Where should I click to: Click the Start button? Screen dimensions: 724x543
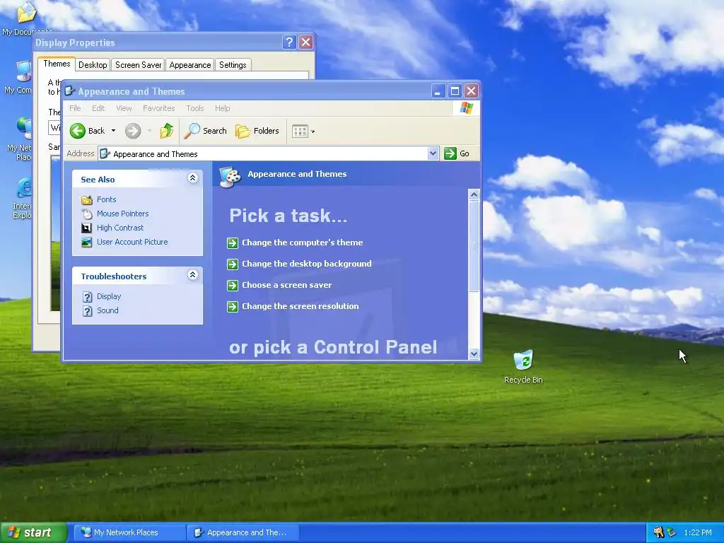coord(34,532)
